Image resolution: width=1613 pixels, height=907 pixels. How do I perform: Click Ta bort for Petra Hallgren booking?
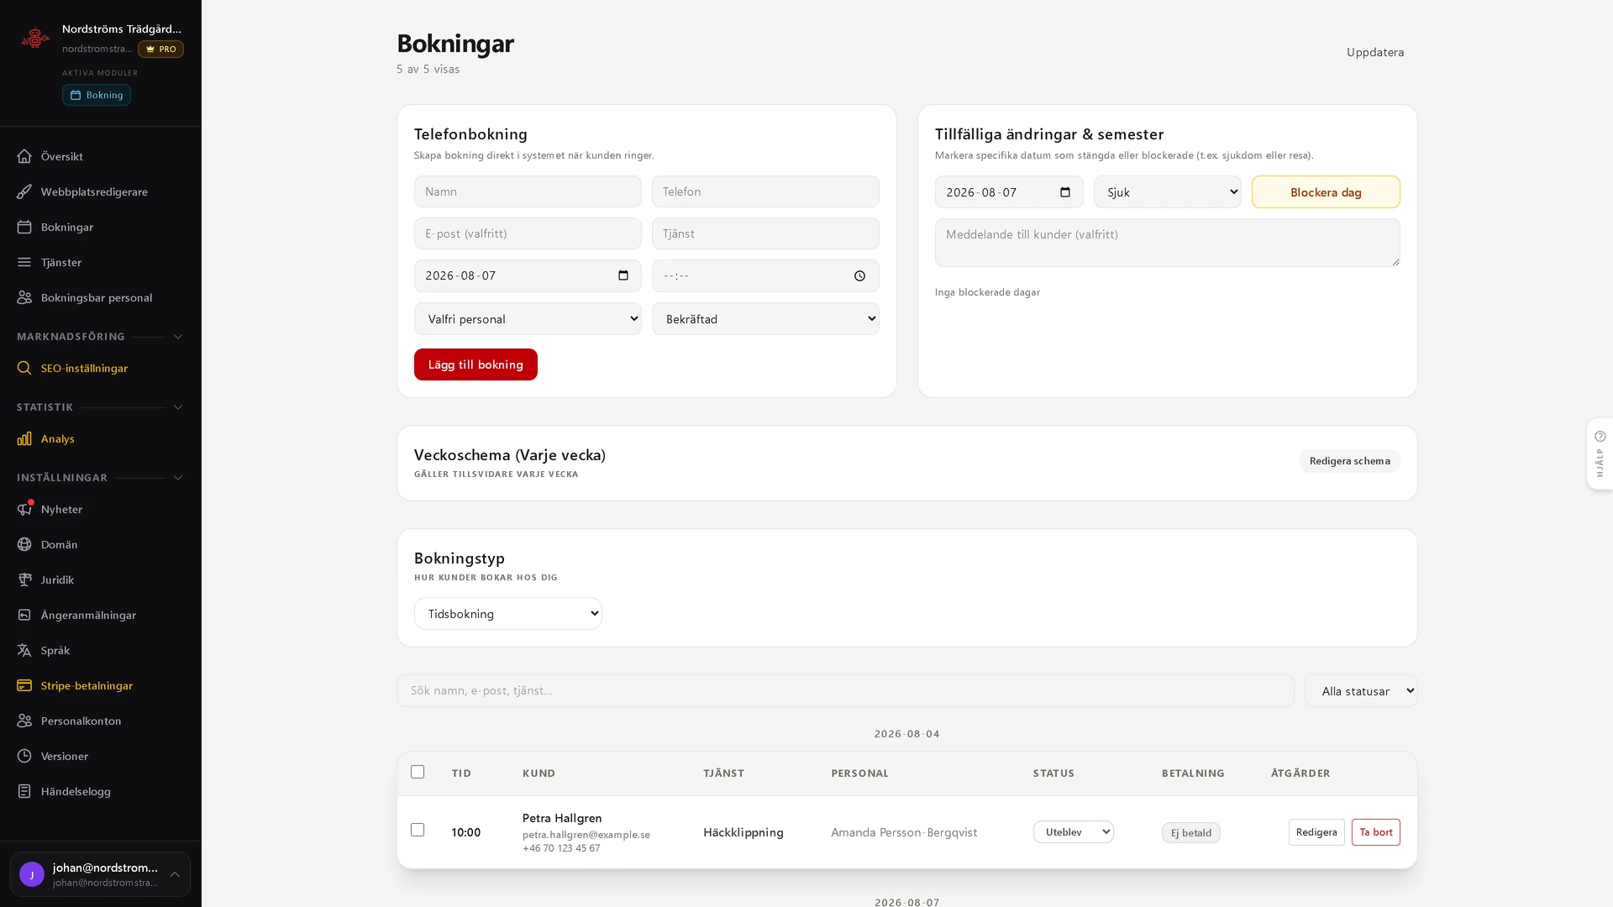1375,832
